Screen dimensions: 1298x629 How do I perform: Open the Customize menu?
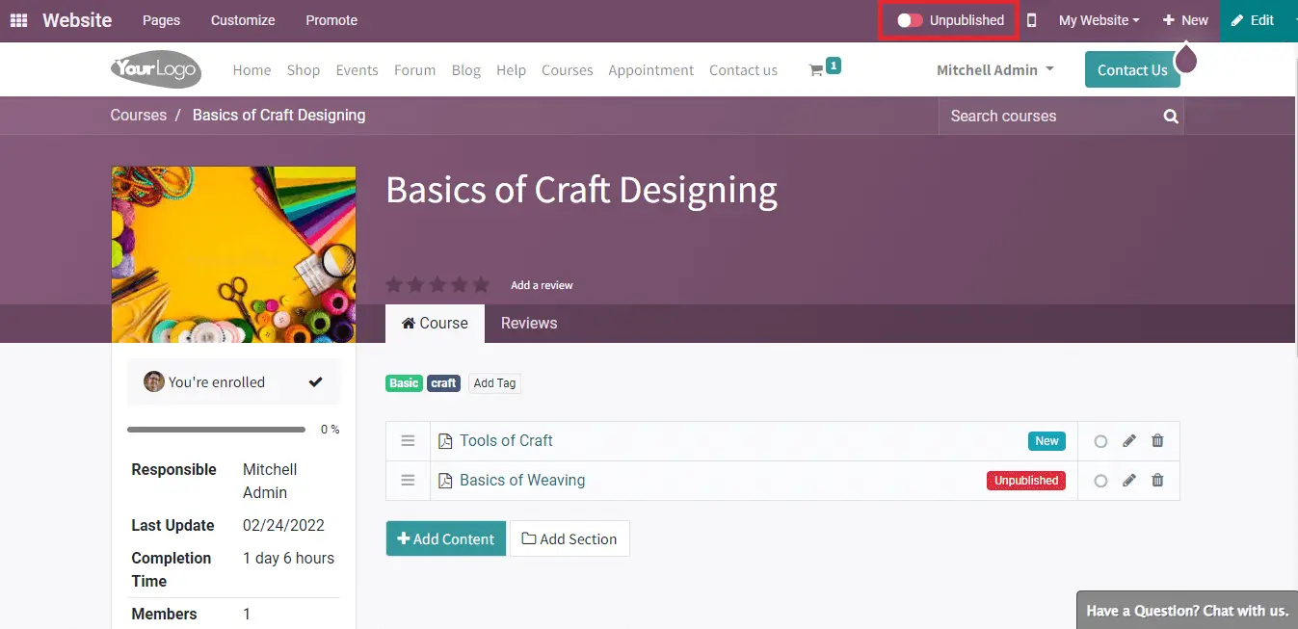tap(243, 20)
